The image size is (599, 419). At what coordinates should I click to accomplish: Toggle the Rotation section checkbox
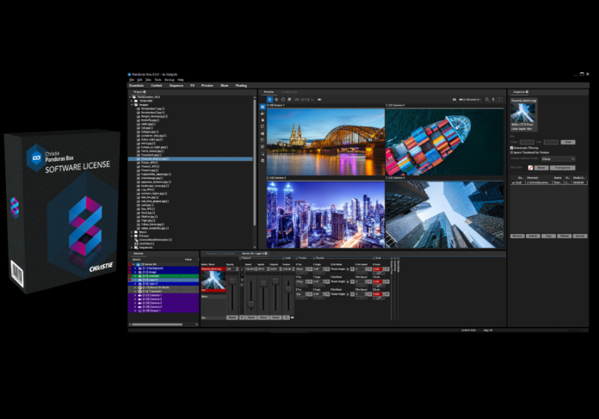(x=314, y=258)
